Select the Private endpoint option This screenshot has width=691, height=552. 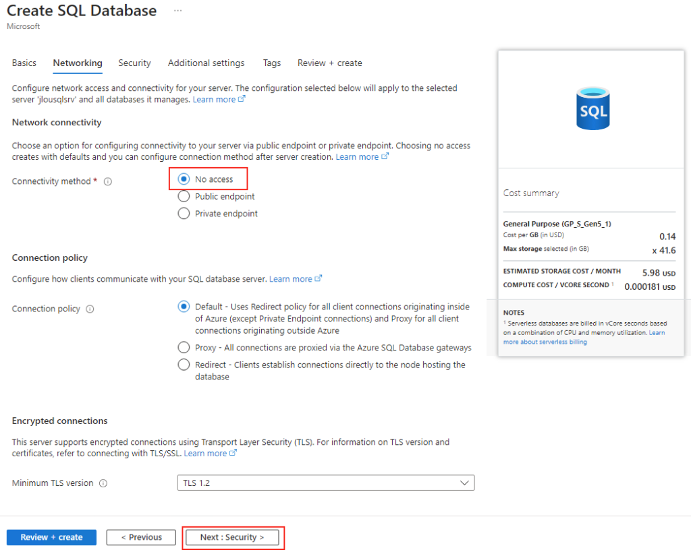[184, 214]
